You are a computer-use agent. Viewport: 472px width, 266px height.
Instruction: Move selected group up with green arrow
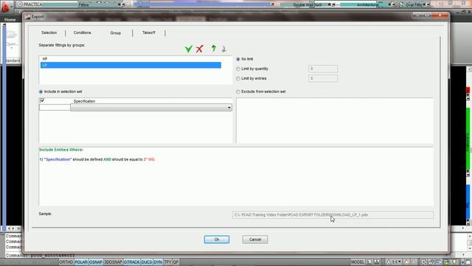pyautogui.click(x=213, y=48)
